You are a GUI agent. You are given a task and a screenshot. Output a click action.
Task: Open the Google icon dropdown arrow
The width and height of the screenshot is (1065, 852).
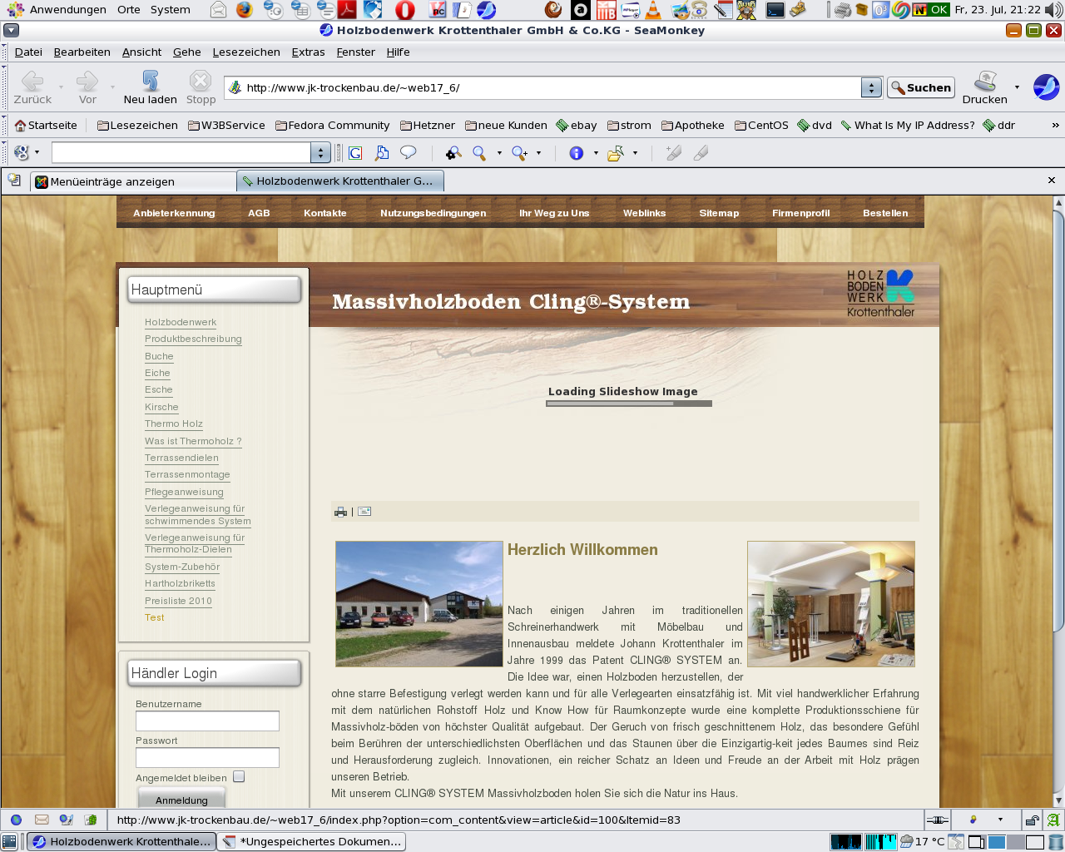[x=37, y=153]
